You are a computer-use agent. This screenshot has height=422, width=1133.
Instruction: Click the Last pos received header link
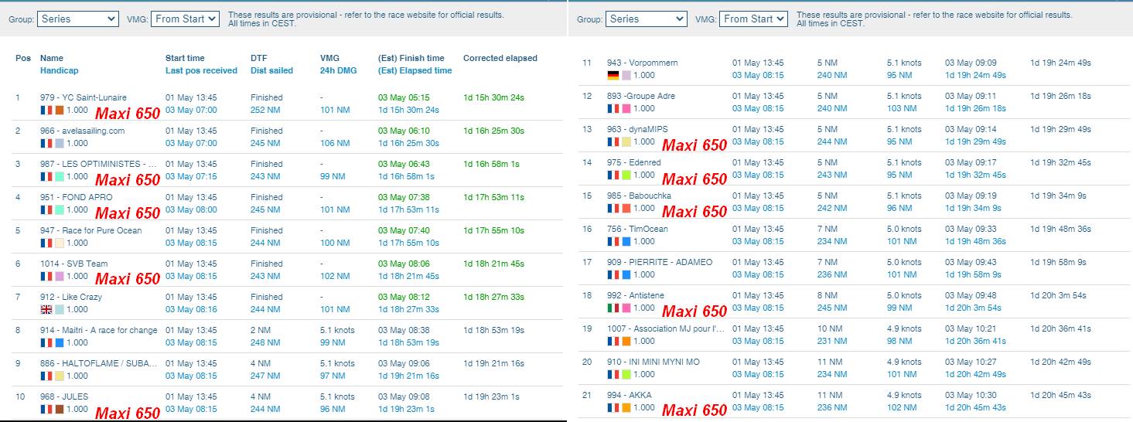[x=201, y=70]
